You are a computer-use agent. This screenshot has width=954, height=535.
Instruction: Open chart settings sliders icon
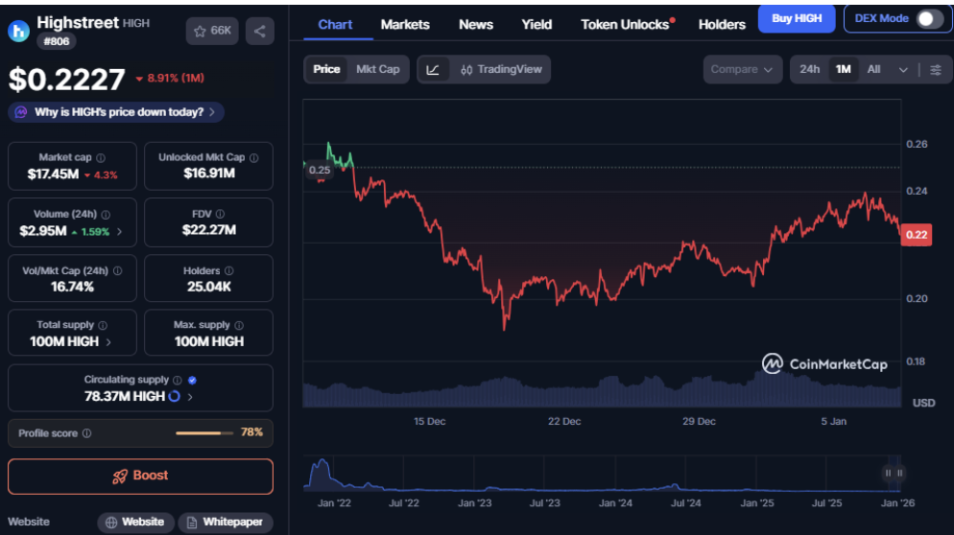pos(936,69)
